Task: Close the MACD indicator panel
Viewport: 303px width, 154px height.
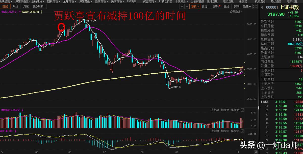Action: tap(243, 131)
